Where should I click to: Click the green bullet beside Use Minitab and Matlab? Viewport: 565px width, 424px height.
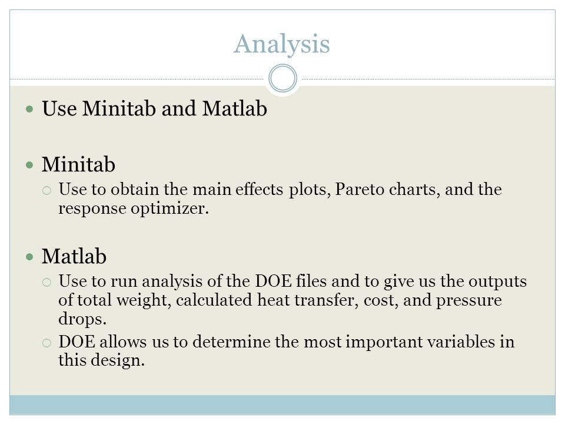point(29,109)
